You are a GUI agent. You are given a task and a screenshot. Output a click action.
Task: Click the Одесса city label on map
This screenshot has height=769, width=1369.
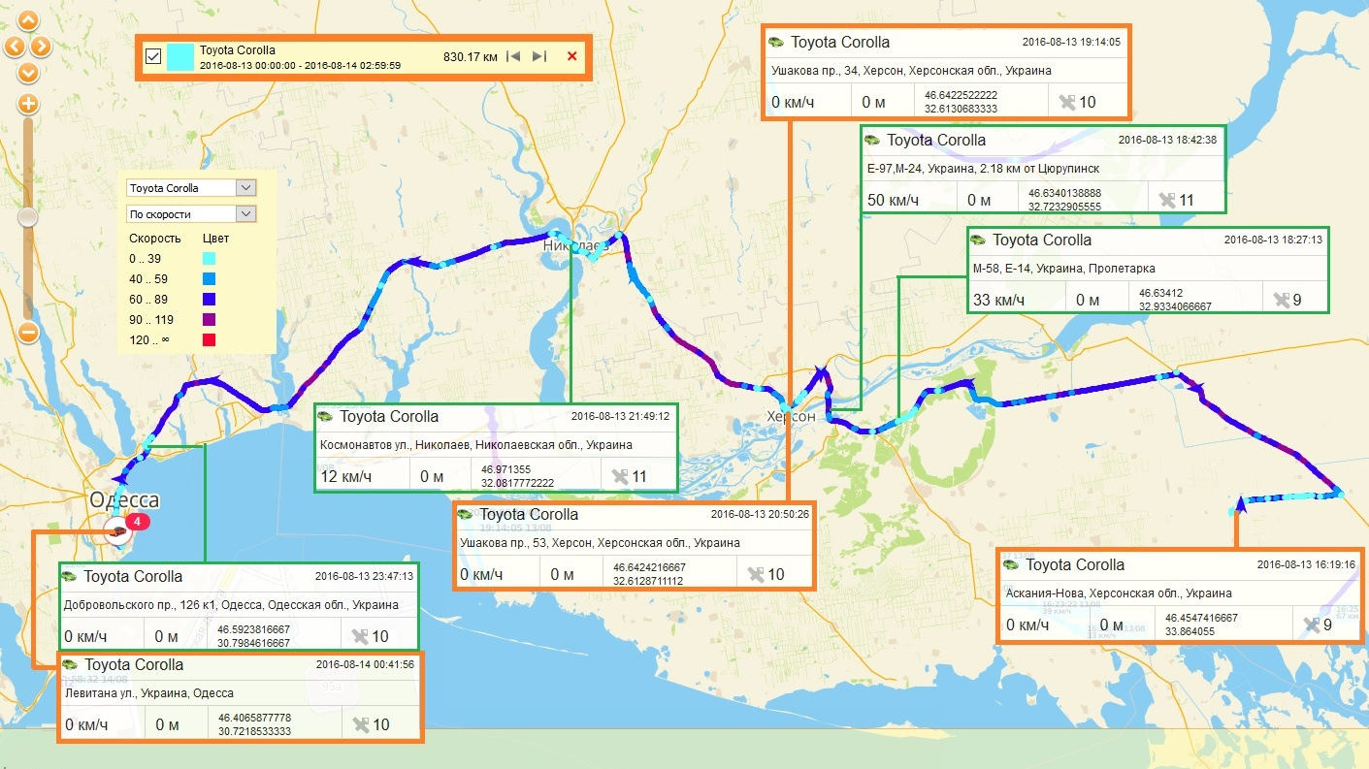(x=124, y=500)
